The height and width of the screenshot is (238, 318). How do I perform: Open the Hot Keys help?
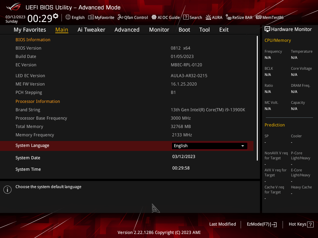click(x=301, y=224)
